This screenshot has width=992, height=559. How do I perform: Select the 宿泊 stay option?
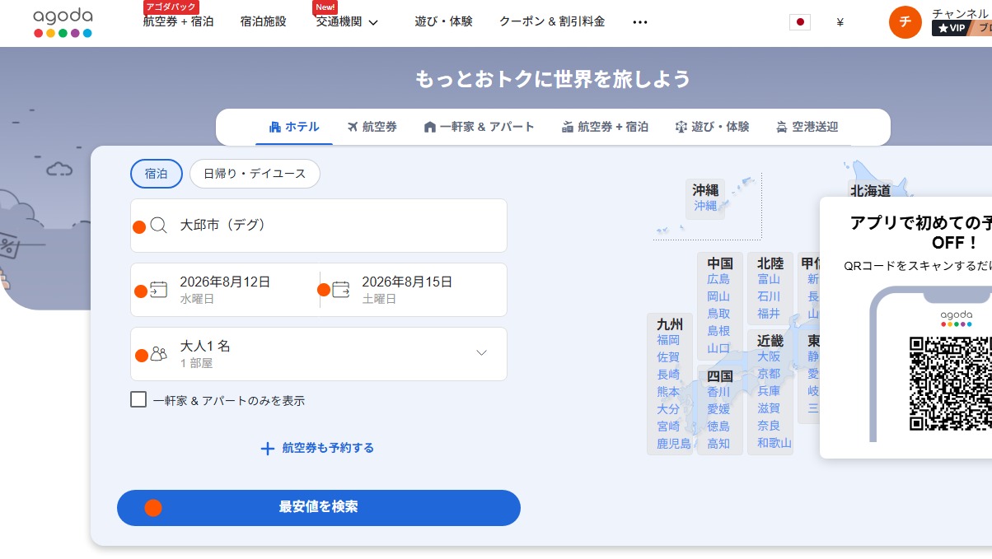point(157,174)
